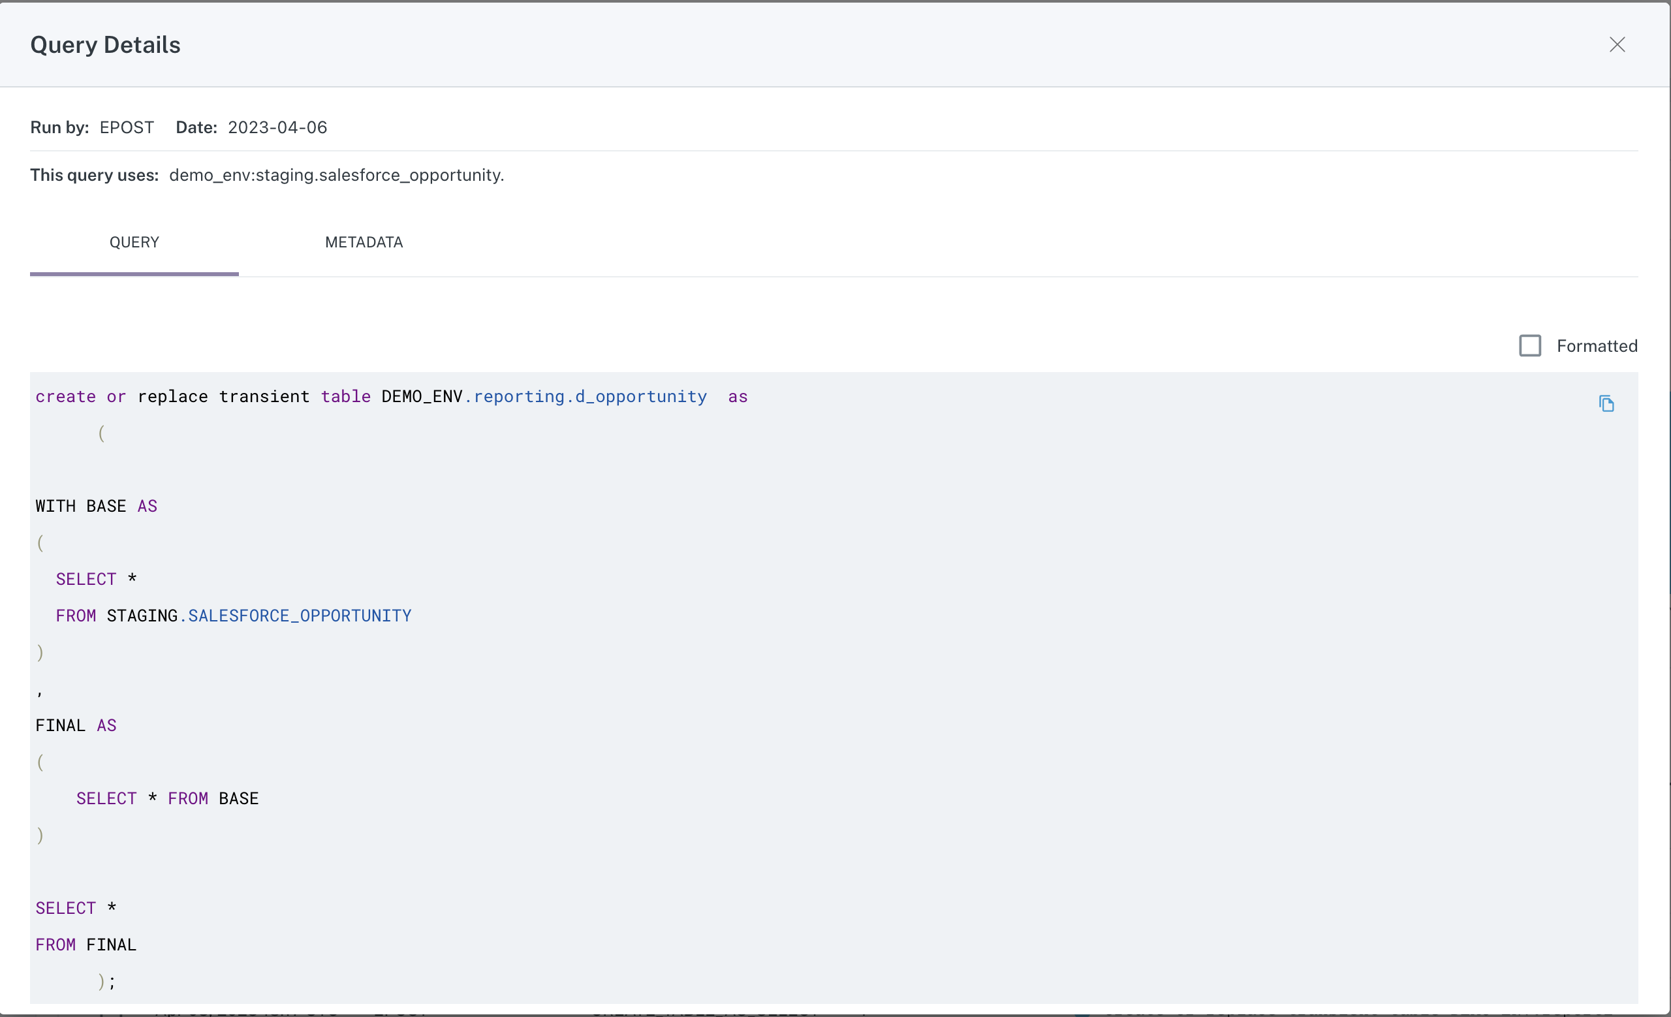Image resolution: width=1671 pixels, height=1017 pixels.
Task: Click 'SELECT * FROM BASE' line
Action: pos(168,799)
